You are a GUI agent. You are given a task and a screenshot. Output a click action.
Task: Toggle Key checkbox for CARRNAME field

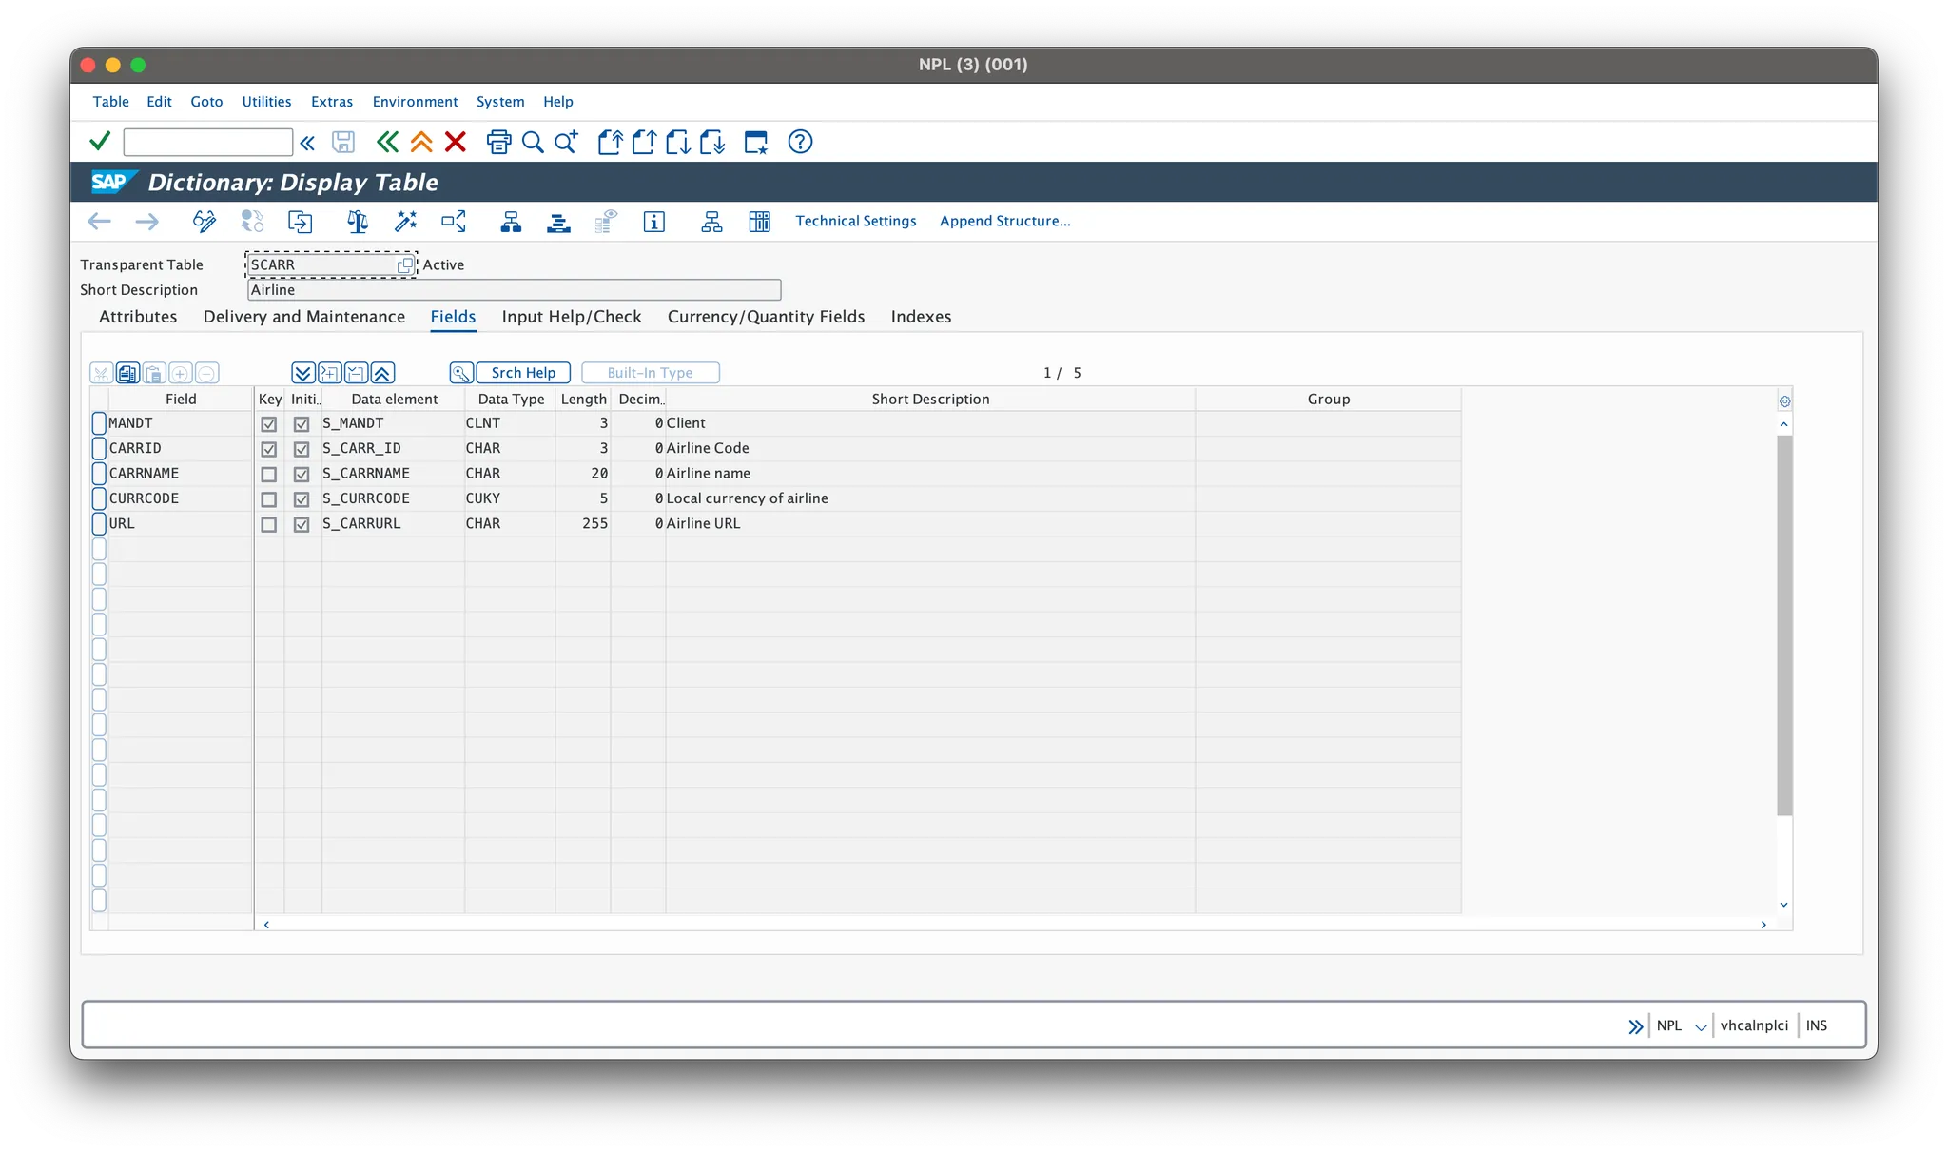pyautogui.click(x=269, y=474)
